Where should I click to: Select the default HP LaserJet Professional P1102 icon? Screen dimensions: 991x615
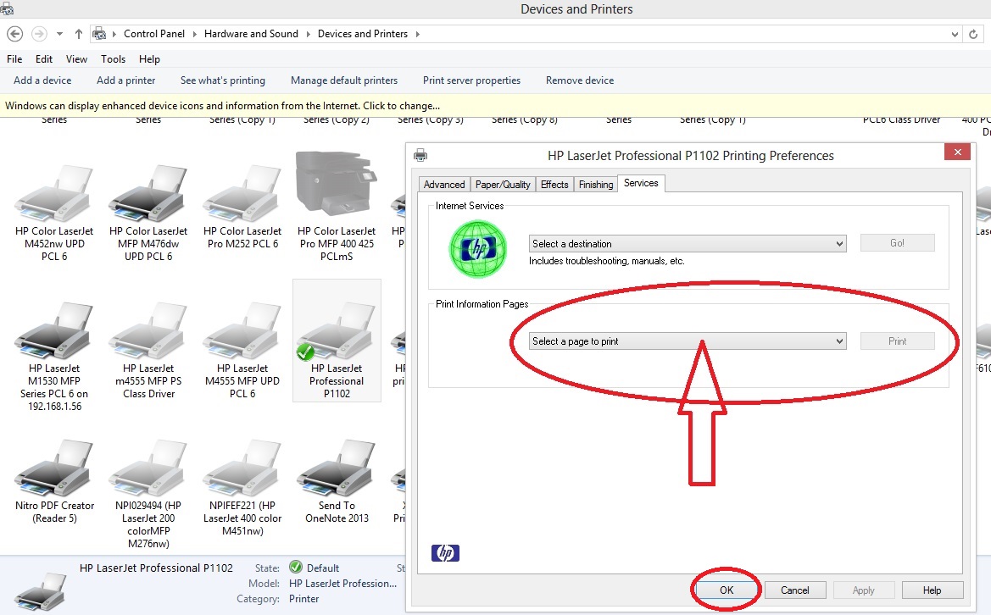point(337,330)
